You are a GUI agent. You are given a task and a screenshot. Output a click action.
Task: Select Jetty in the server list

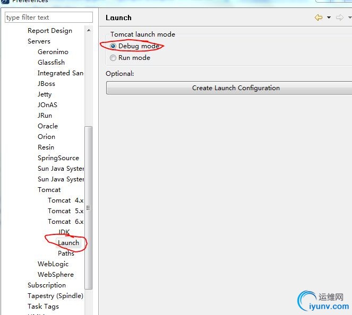coord(45,94)
